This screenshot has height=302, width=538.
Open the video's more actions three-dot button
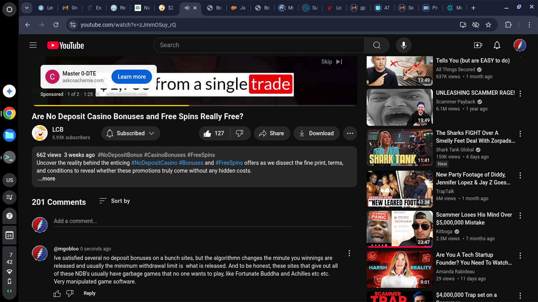pyautogui.click(x=350, y=133)
